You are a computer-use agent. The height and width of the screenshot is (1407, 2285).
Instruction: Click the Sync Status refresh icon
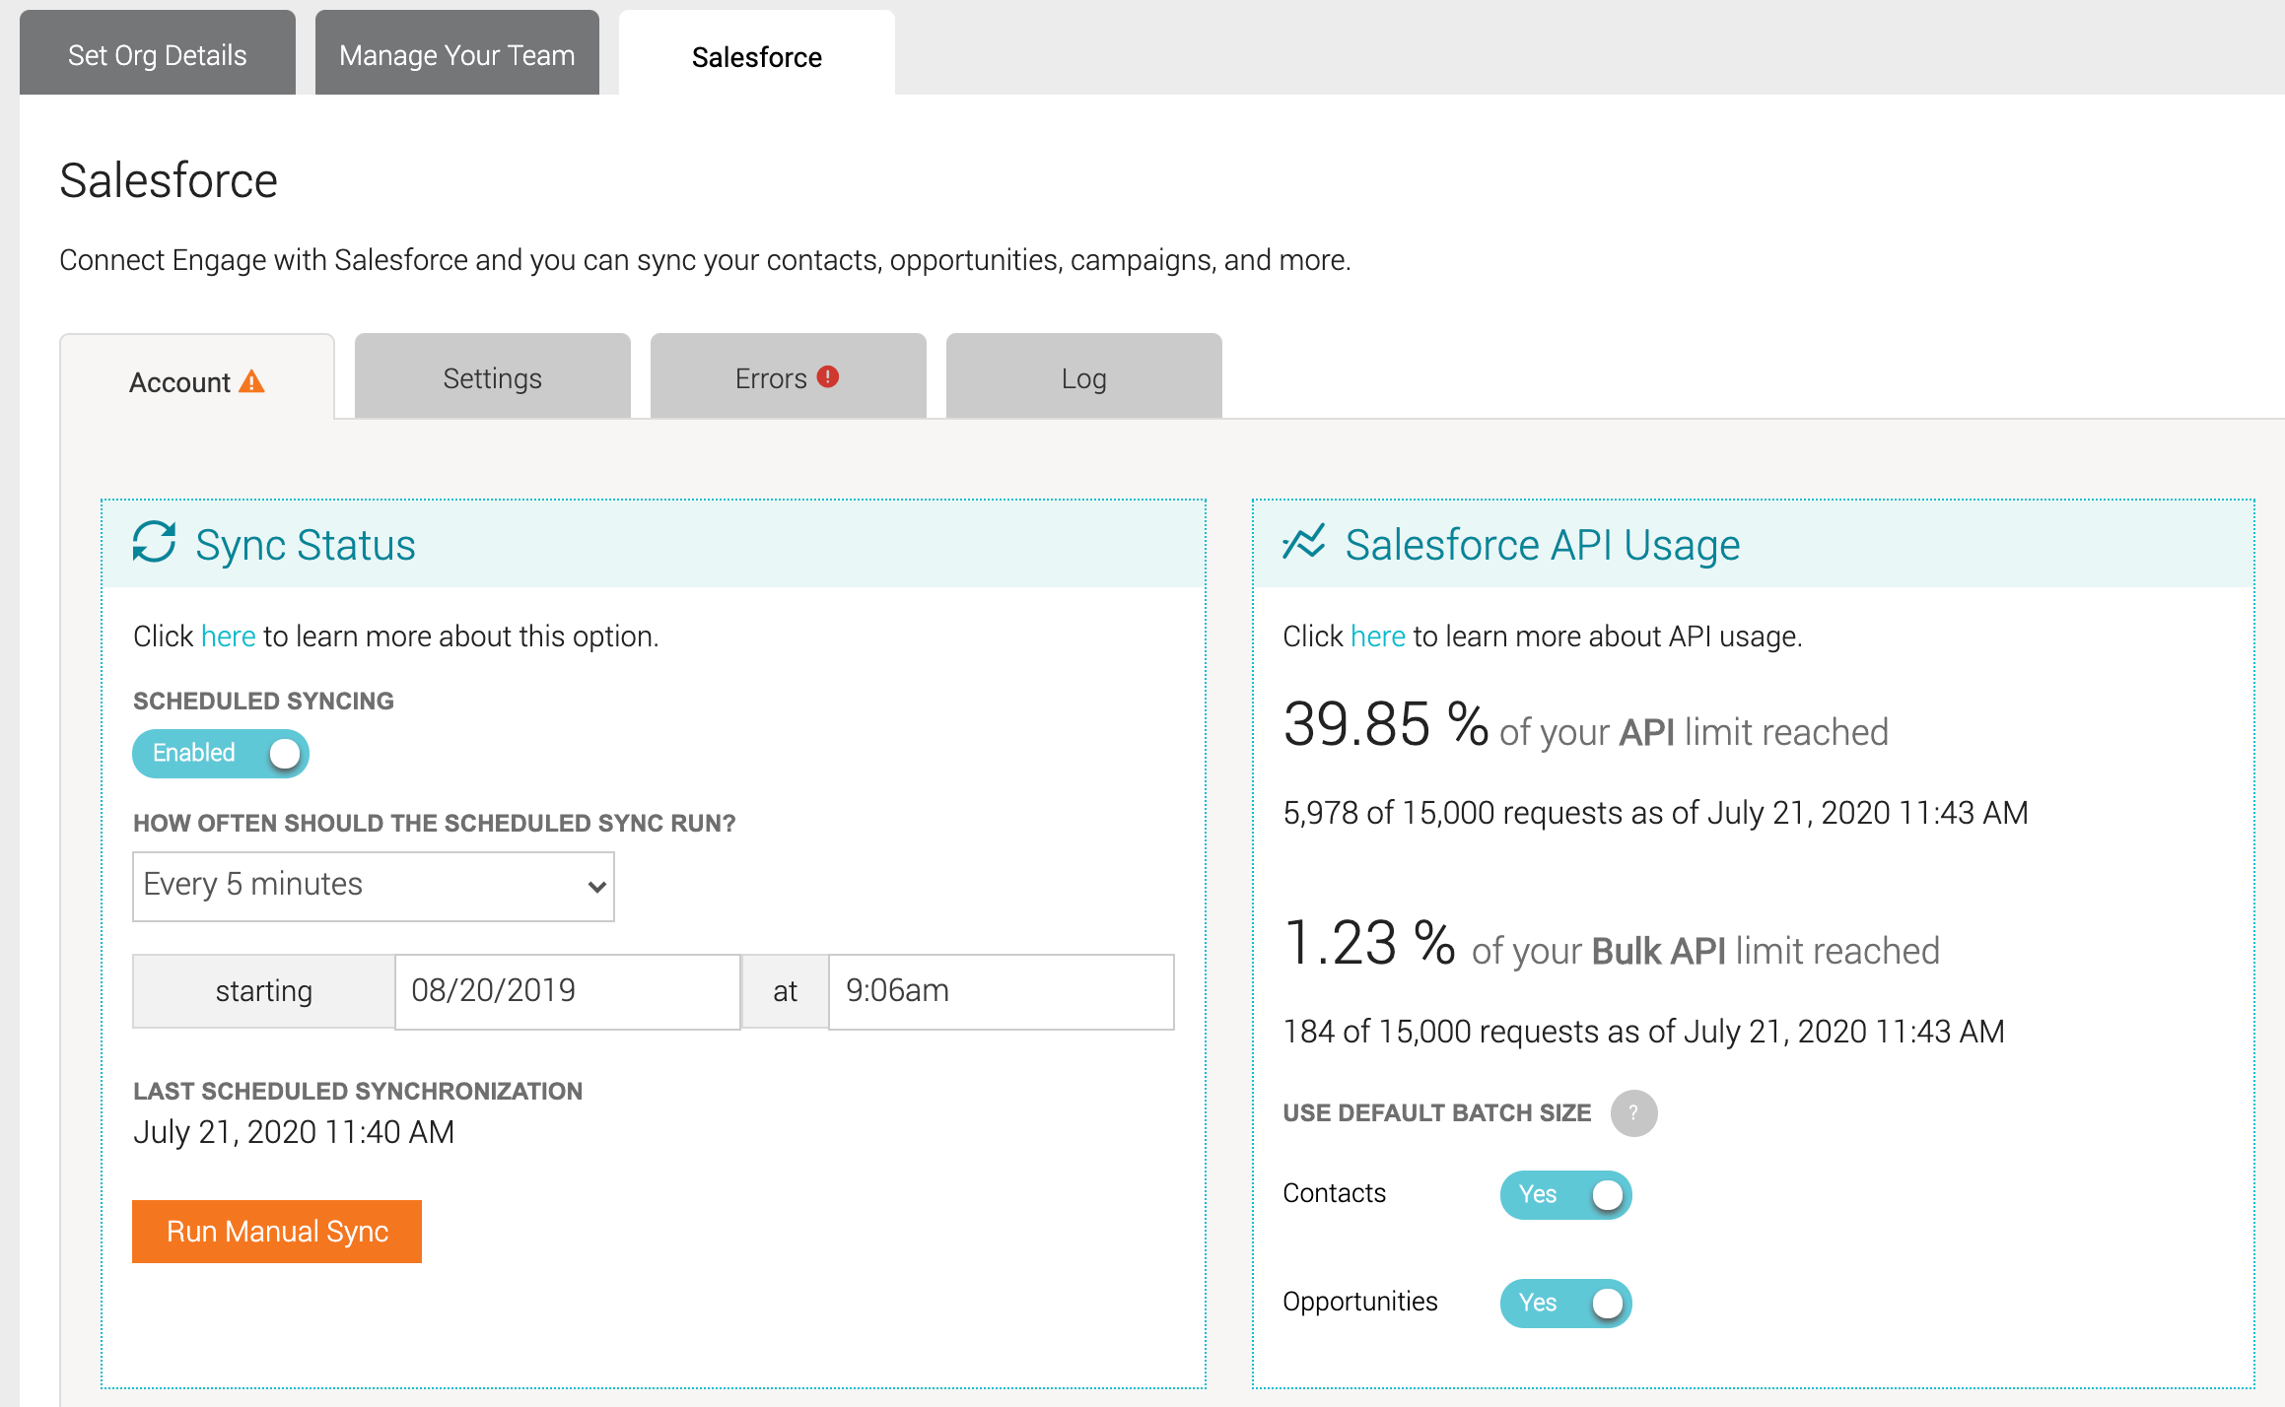[x=155, y=542]
